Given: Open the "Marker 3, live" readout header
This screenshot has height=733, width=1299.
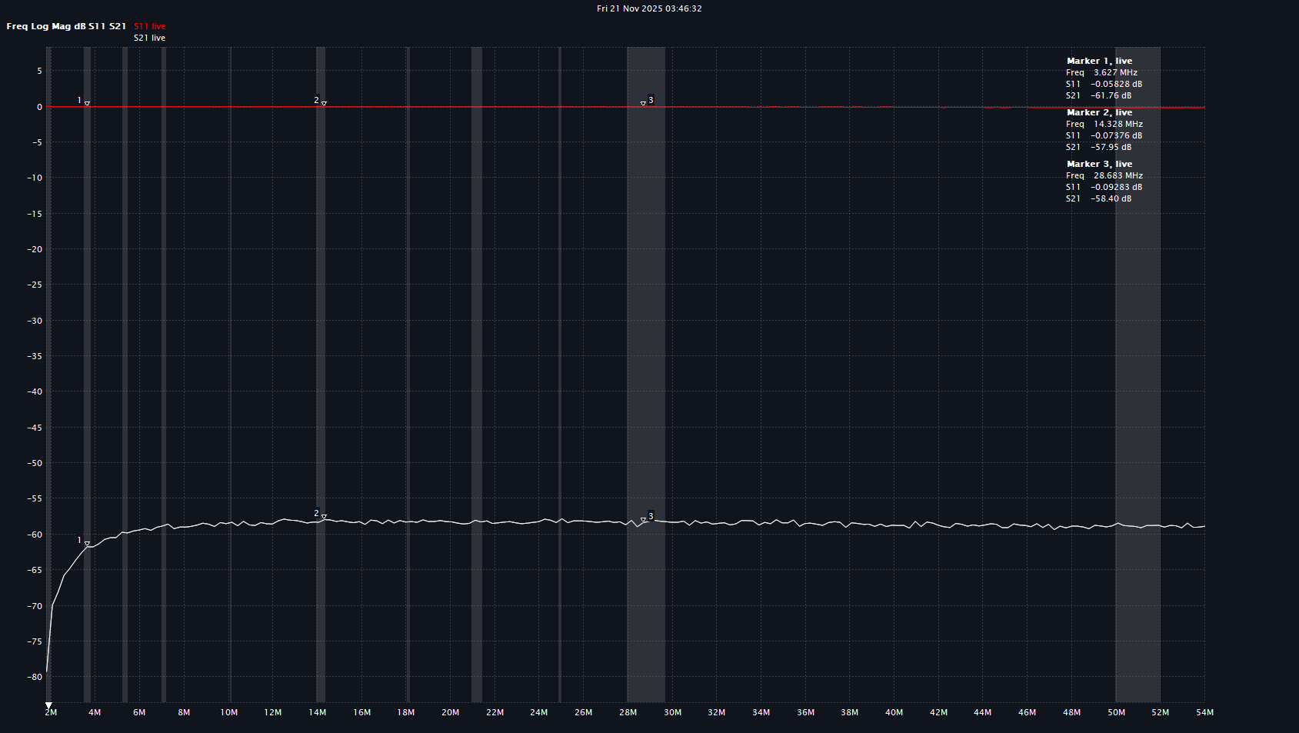Looking at the screenshot, I should (1099, 164).
